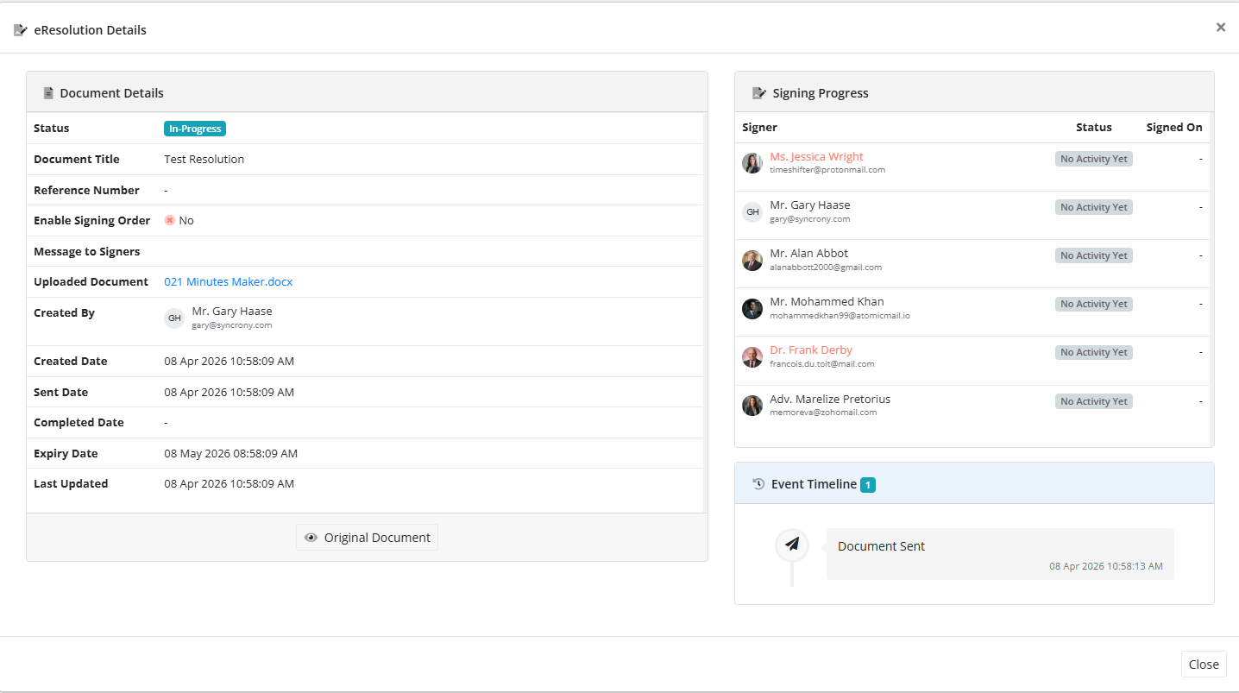
Task: Click Adv. Marelize Pretorius's avatar photo
Action: 752,405
